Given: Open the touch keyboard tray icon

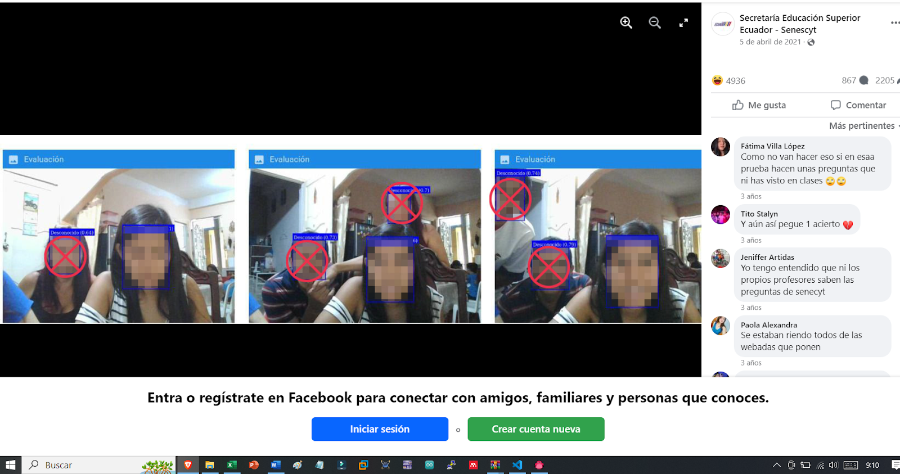Looking at the screenshot, I should (x=851, y=465).
